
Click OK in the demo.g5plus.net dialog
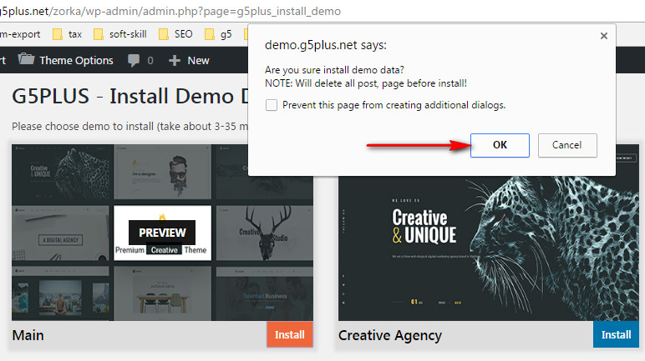pos(500,145)
